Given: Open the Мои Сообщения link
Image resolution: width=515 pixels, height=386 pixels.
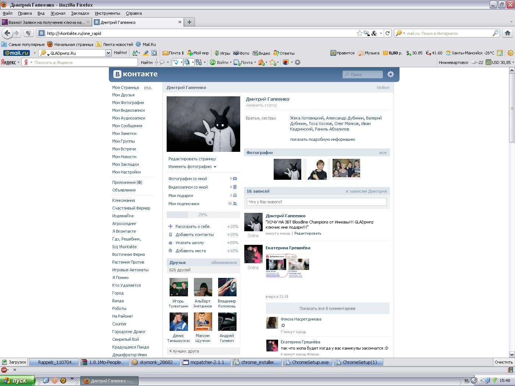Looking at the screenshot, I should [127, 126].
